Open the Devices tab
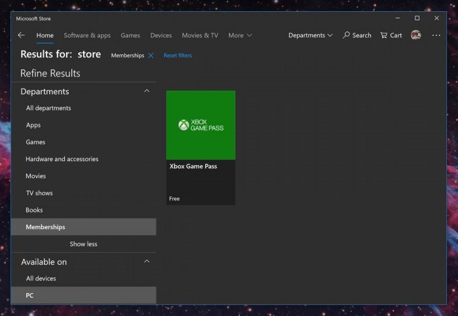Screen dimensions: 458x316 click(161, 35)
